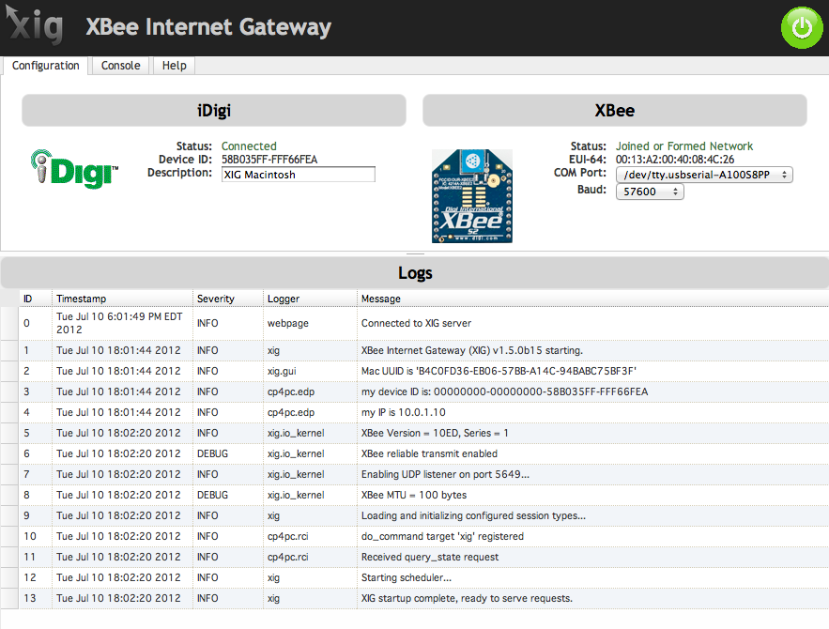Click the green power button icon
This screenshot has height=629, width=829.
point(802,27)
